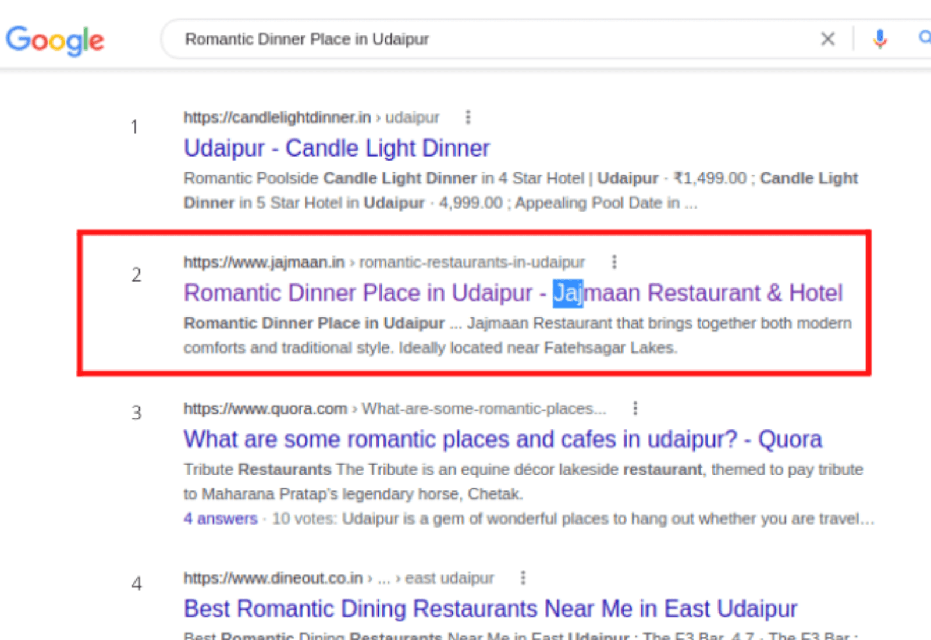Click the candlelightdinner.in URL breadcrumb
This screenshot has width=931, height=640.
[277, 118]
